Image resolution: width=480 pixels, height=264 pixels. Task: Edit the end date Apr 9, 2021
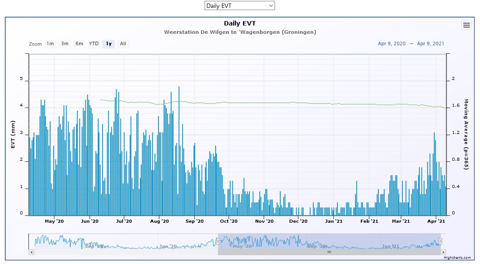(430, 43)
